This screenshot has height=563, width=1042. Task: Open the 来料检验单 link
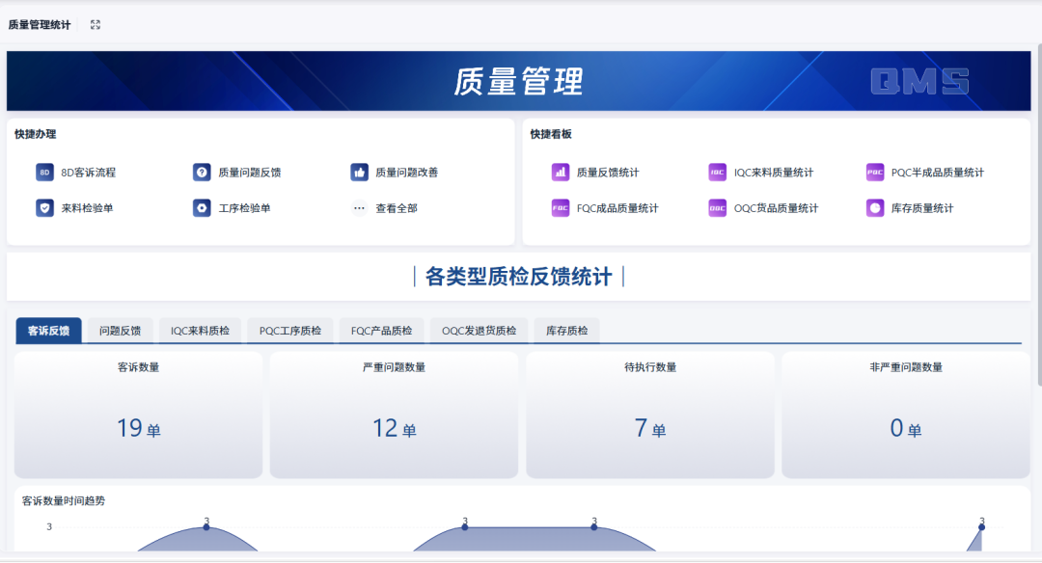87,208
